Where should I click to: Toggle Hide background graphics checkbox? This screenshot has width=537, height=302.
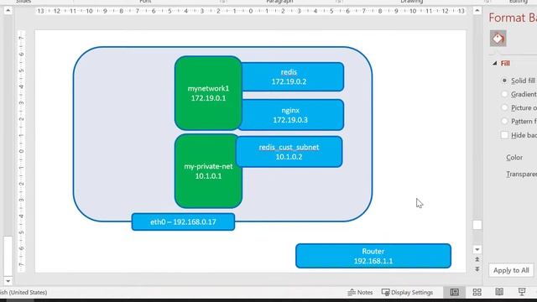click(504, 135)
